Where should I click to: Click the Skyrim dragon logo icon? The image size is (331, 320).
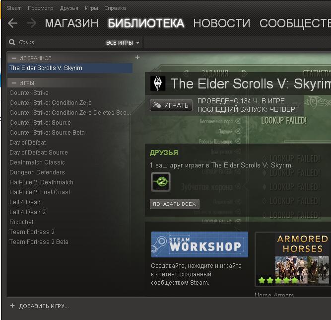point(157,83)
